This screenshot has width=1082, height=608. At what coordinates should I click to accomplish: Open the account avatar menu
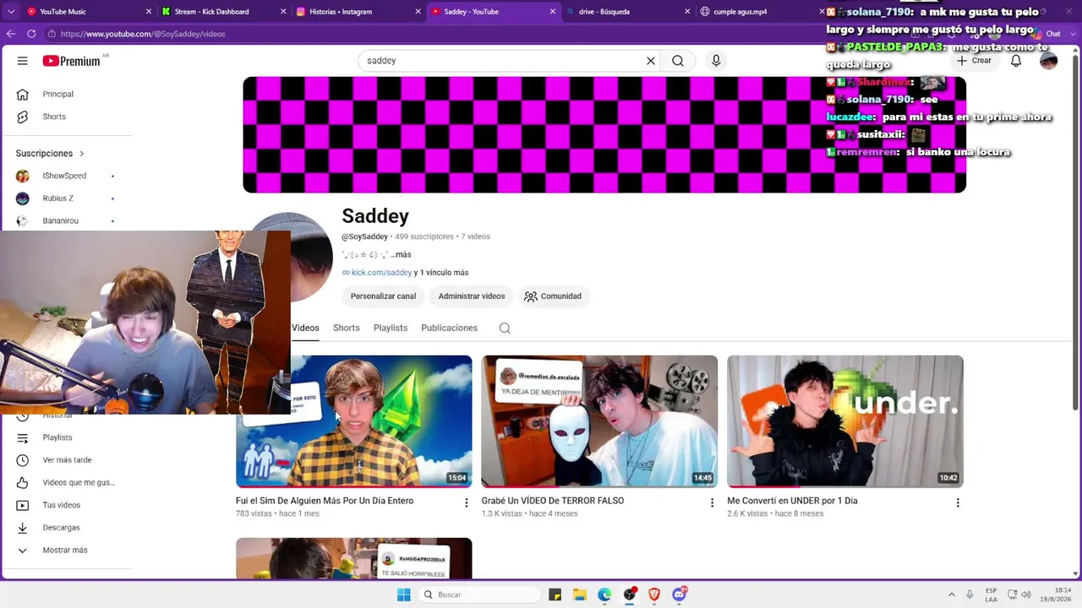[x=1048, y=61]
